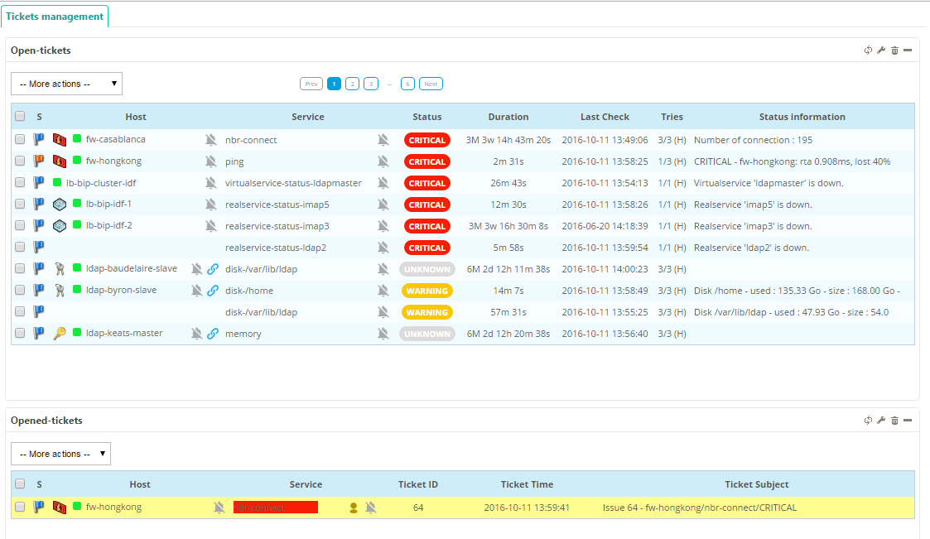The height and width of the screenshot is (539, 930).
Task: Delete the Open-tickets widget via trash icon
Action: click(x=894, y=51)
